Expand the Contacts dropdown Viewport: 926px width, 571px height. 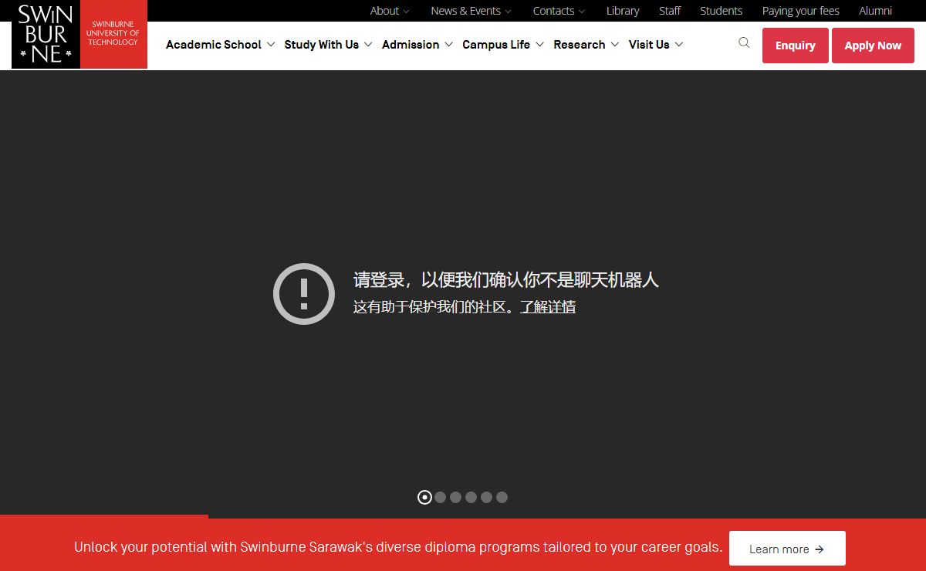[x=559, y=11]
